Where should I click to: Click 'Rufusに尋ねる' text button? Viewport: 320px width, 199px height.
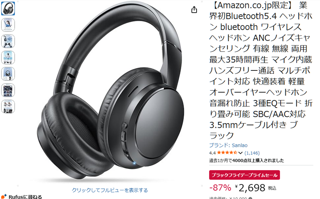click(25, 197)
